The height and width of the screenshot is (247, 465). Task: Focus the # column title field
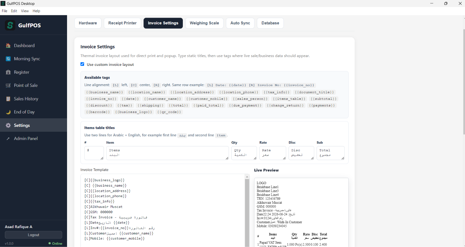pyautogui.click(x=94, y=153)
